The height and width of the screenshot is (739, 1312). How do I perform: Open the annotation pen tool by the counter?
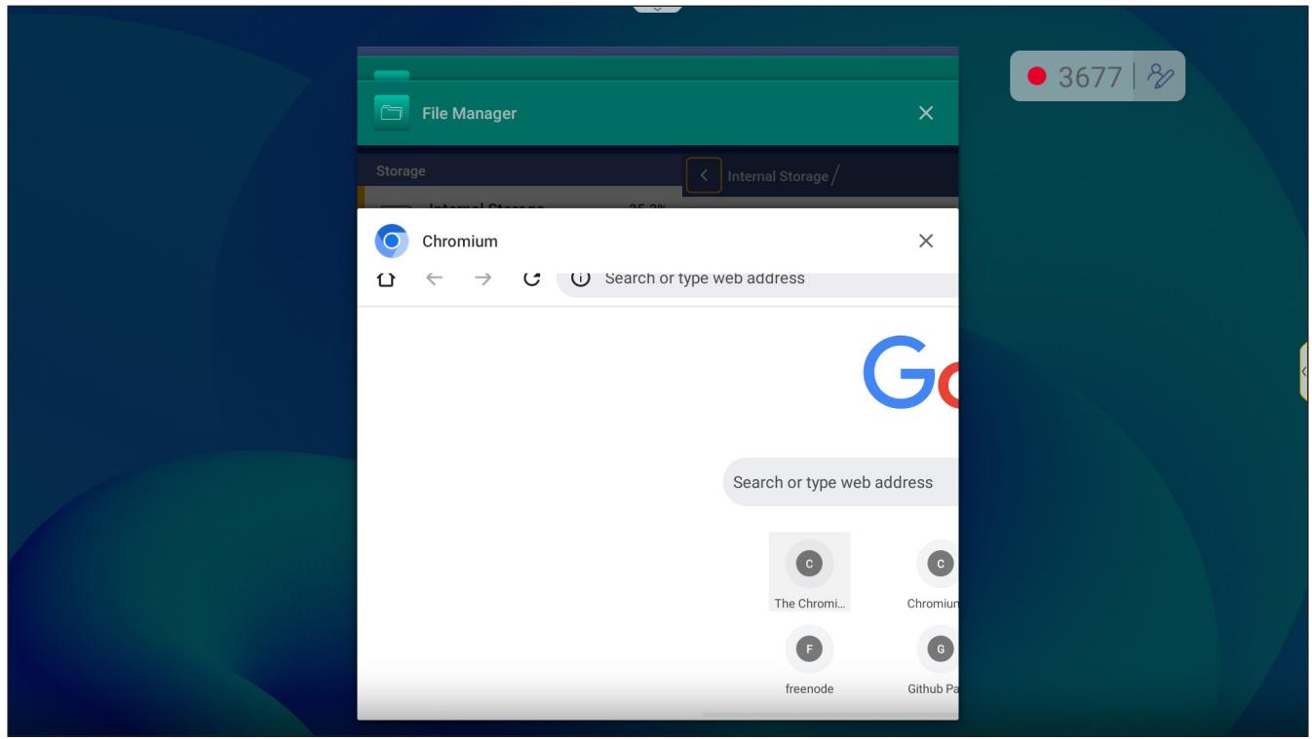click(1161, 77)
